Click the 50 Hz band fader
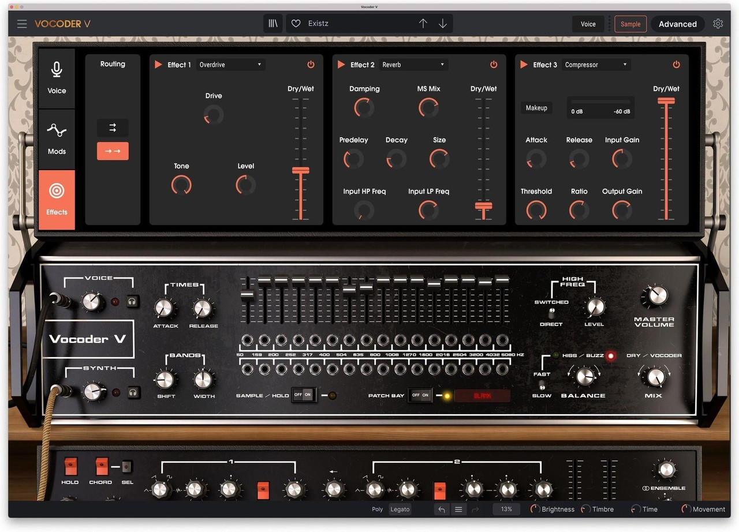 click(x=247, y=294)
